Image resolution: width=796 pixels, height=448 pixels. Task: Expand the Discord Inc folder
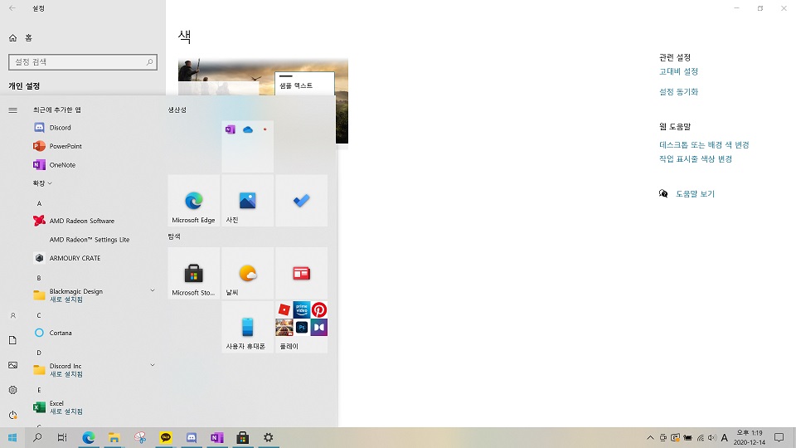pyautogui.click(x=94, y=370)
